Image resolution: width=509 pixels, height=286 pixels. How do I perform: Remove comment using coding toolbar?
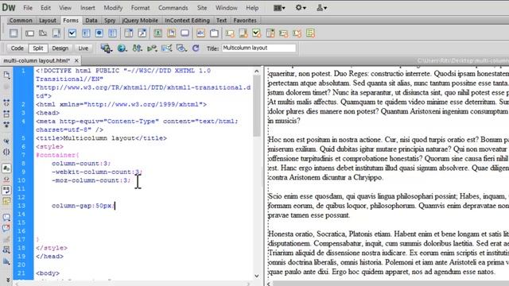[6, 228]
